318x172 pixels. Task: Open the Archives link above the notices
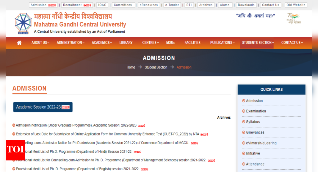pos(224,117)
